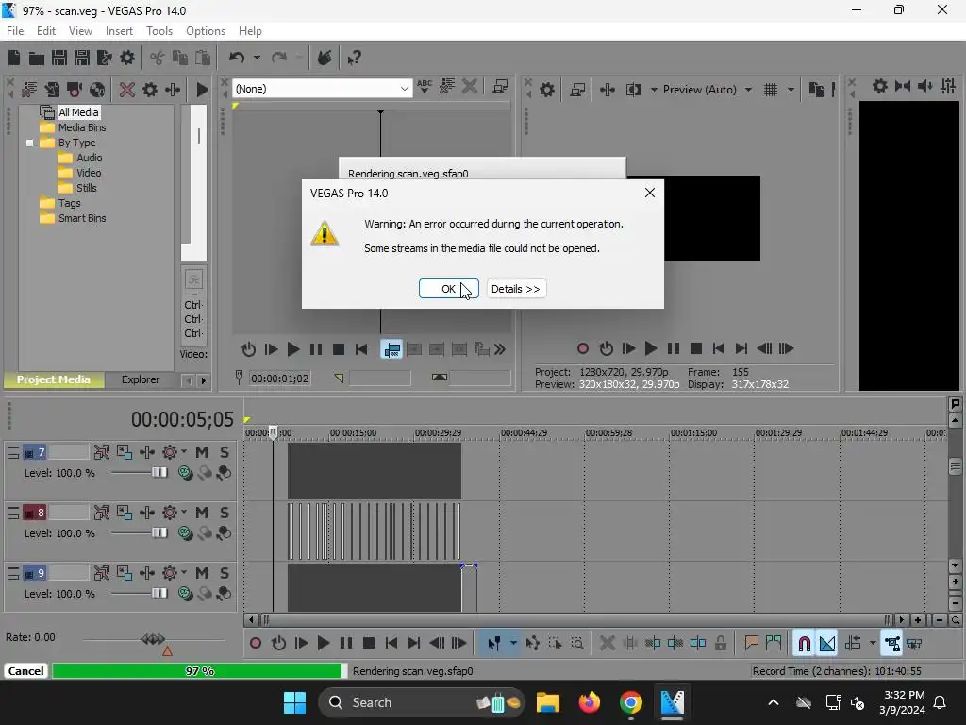The width and height of the screenshot is (966, 725).
Task: Open Details in the warning dialog
Action: click(516, 289)
